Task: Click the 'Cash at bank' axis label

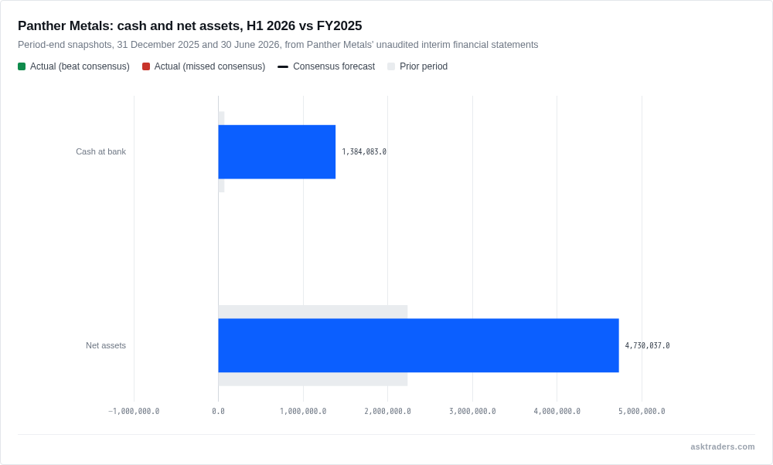Action: coord(100,151)
